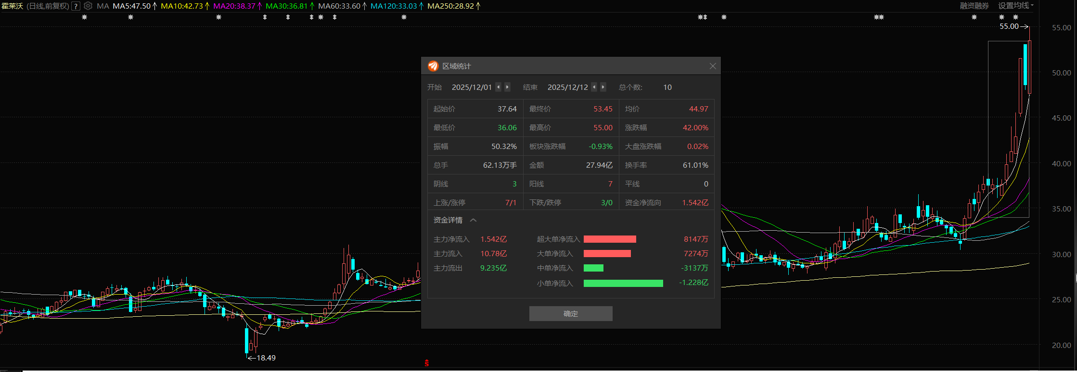Open the 设置均线 dropdown
This screenshot has height=372, width=1077.
pyautogui.click(x=1015, y=6)
